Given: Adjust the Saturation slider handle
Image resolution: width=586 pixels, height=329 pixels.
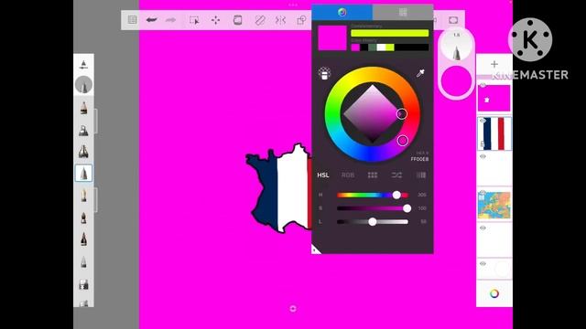Looking at the screenshot, I should 407,208.
